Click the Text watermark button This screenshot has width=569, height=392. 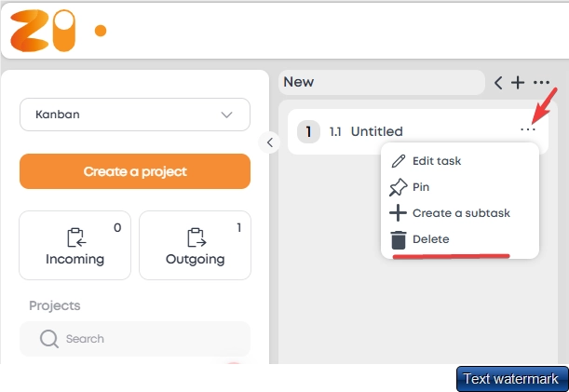pyautogui.click(x=510, y=379)
